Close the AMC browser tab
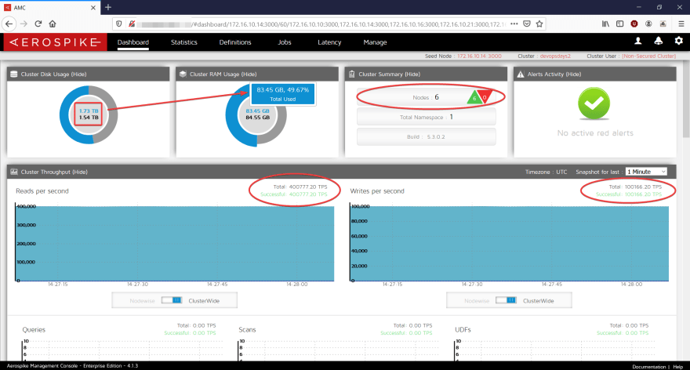 (93, 8)
